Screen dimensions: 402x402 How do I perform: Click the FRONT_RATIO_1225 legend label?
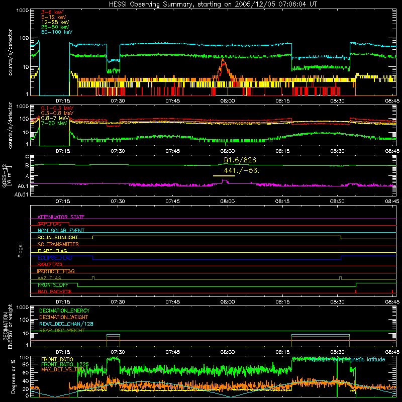(65, 364)
